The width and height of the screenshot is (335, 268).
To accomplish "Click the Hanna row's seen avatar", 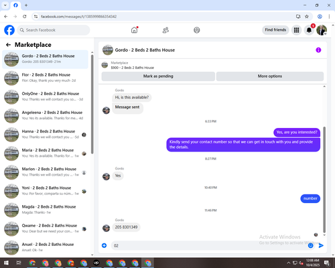I will pyautogui.click(x=84, y=135).
